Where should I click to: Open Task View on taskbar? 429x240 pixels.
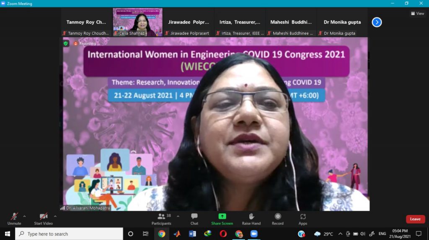coord(145,234)
